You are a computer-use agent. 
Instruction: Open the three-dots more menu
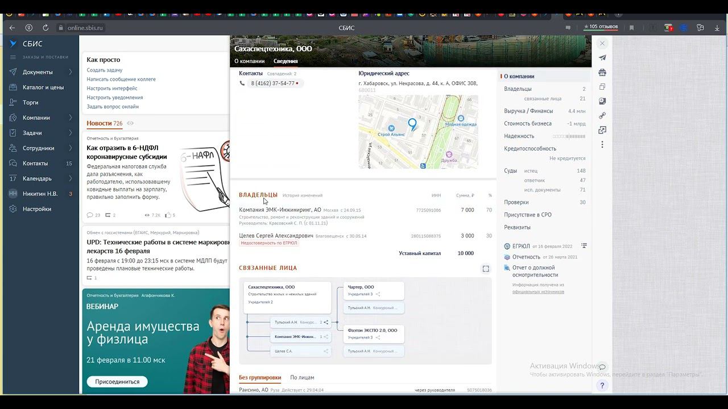pos(602,144)
